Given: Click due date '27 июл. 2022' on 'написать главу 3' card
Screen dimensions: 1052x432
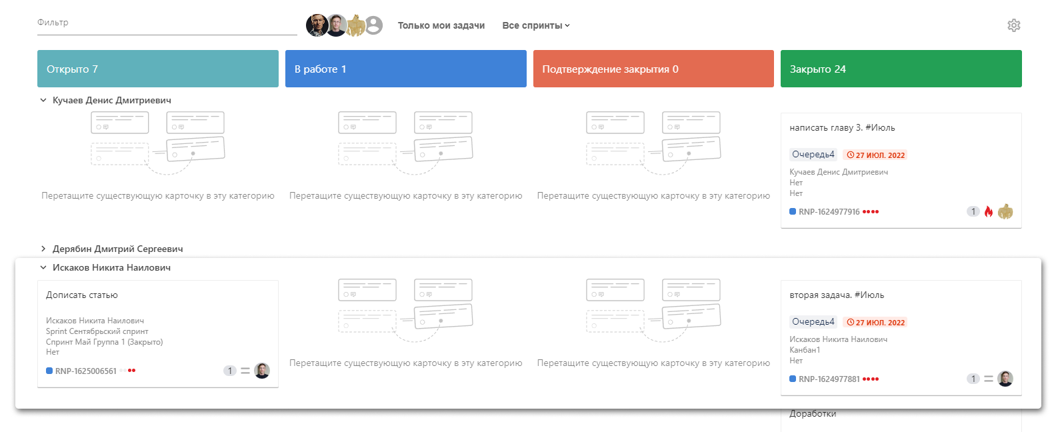Looking at the screenshot, I should [x=875, y=155].
